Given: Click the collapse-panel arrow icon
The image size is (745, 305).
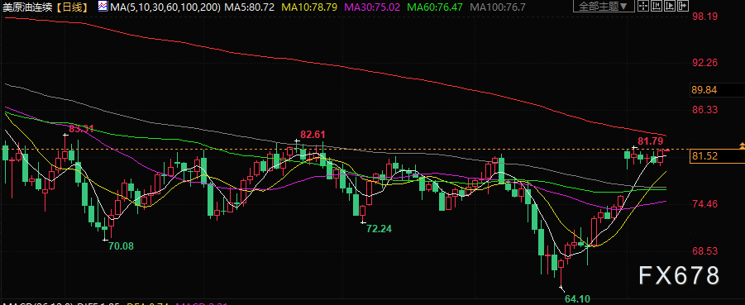Looking at the screenshot, I should [x=683, y=6].
